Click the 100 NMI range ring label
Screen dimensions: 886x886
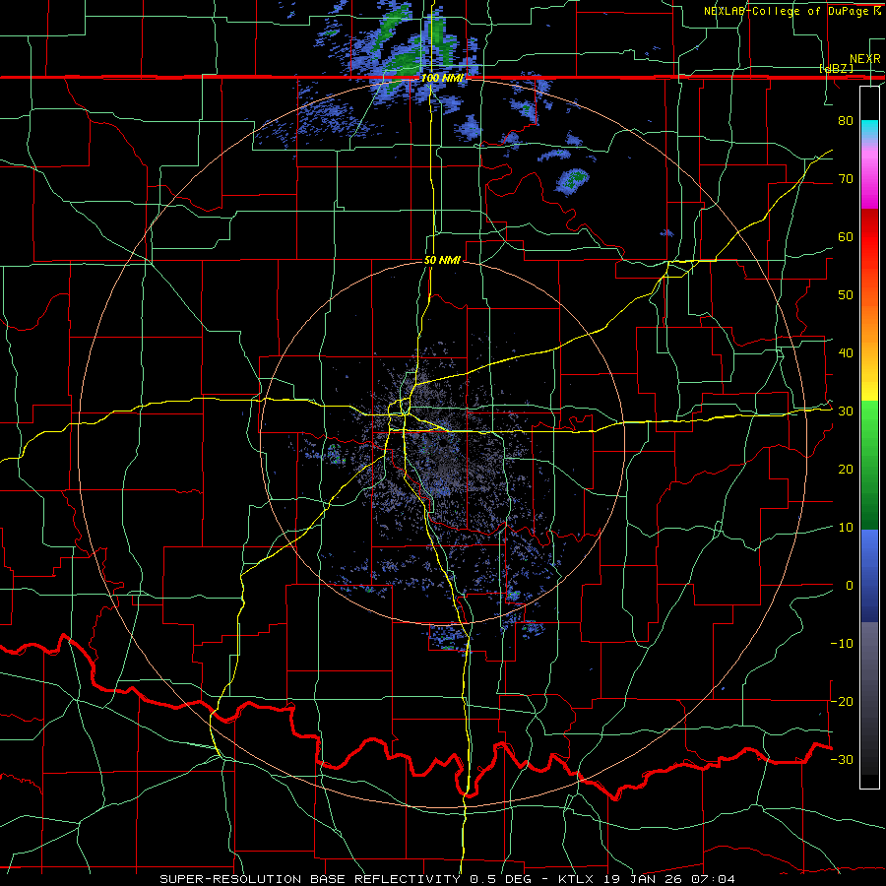click(442, 78)
